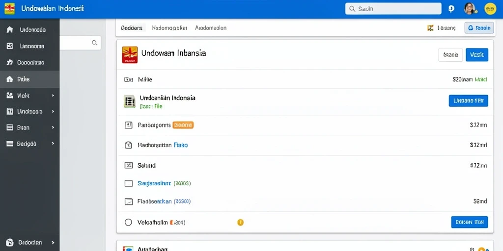Expand the Nokt sidebar item chevron
This screenshot has height=251, width=503.
pos(53,96)
